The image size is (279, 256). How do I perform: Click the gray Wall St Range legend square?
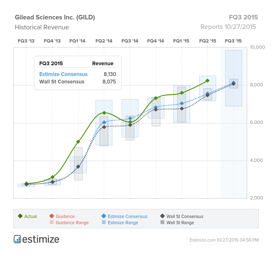pos(162,222)
